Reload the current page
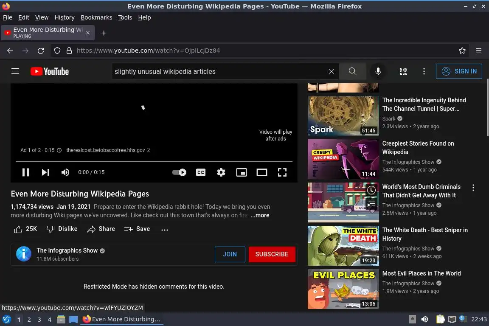Screen dimensions: 489x326 click(x=41, y=51)
